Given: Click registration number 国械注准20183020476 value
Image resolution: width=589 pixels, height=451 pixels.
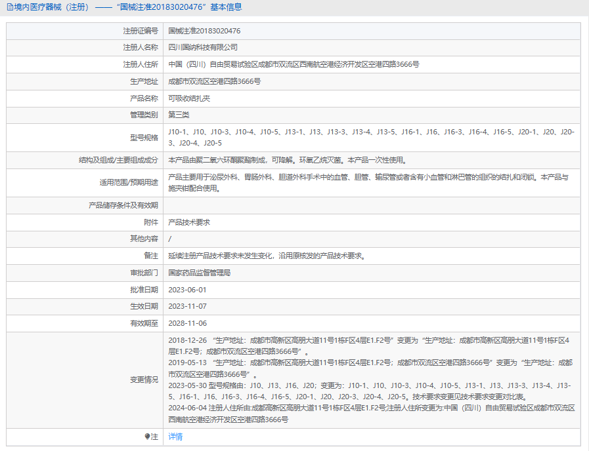Looking at the screenshot, I should click(204, 31).
